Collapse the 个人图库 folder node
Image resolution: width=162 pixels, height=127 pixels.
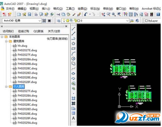pos(6,87)
